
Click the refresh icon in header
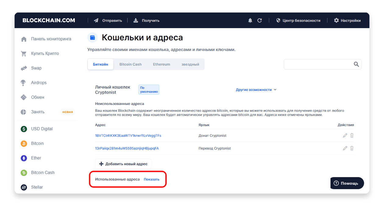click(x=260, y=20)
